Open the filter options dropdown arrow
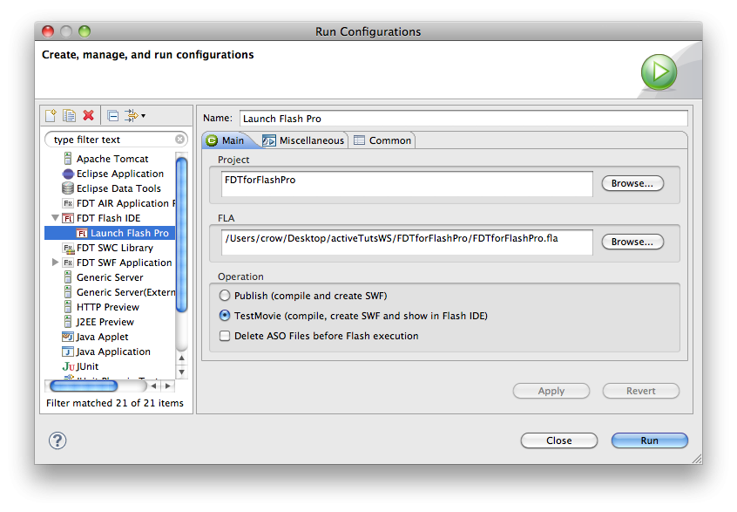The image size is (737, 512). pos(142,114)
